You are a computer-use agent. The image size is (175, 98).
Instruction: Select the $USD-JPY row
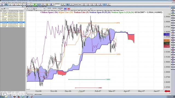point(13,27)
